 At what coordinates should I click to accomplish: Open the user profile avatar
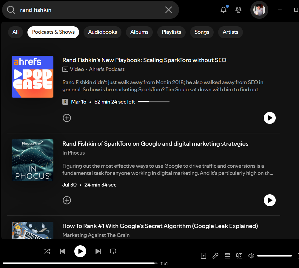[x=259, y=10]
